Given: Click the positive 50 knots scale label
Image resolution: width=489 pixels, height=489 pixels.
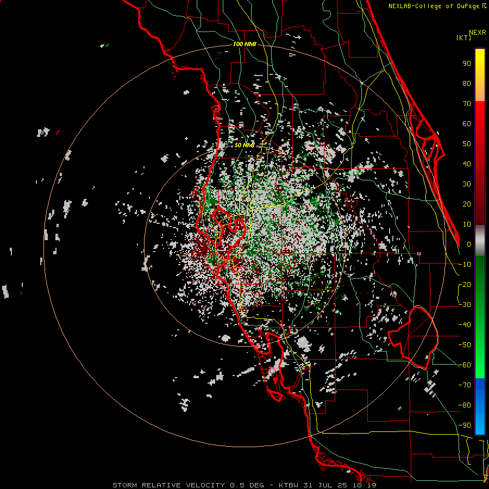Looking at the screenshot, I should click(x=467, y=144).
